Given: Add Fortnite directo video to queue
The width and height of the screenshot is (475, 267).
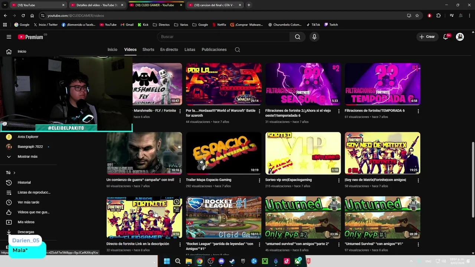Looking at the screenshot, I should tap(177, 210).
